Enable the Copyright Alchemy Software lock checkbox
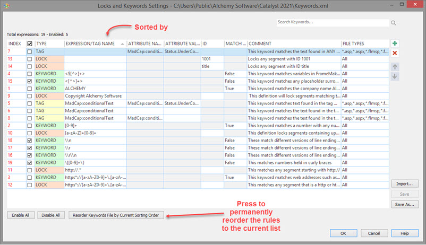 click(x=30, y=96)
